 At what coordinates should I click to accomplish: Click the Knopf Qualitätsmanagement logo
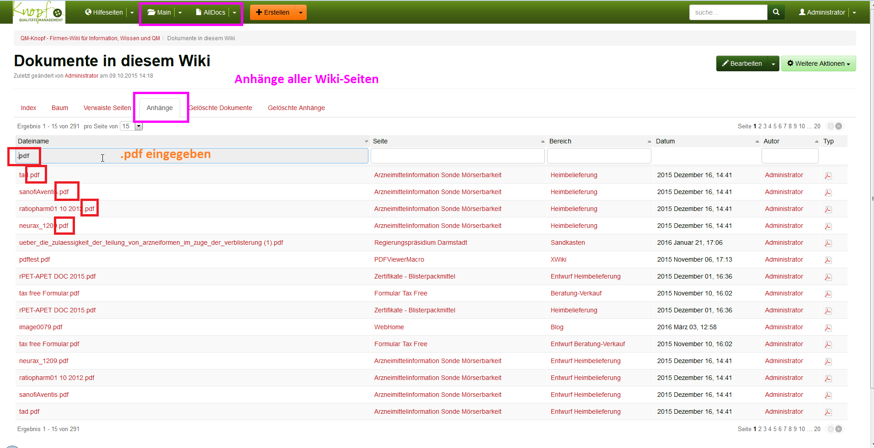coord(39,12)
